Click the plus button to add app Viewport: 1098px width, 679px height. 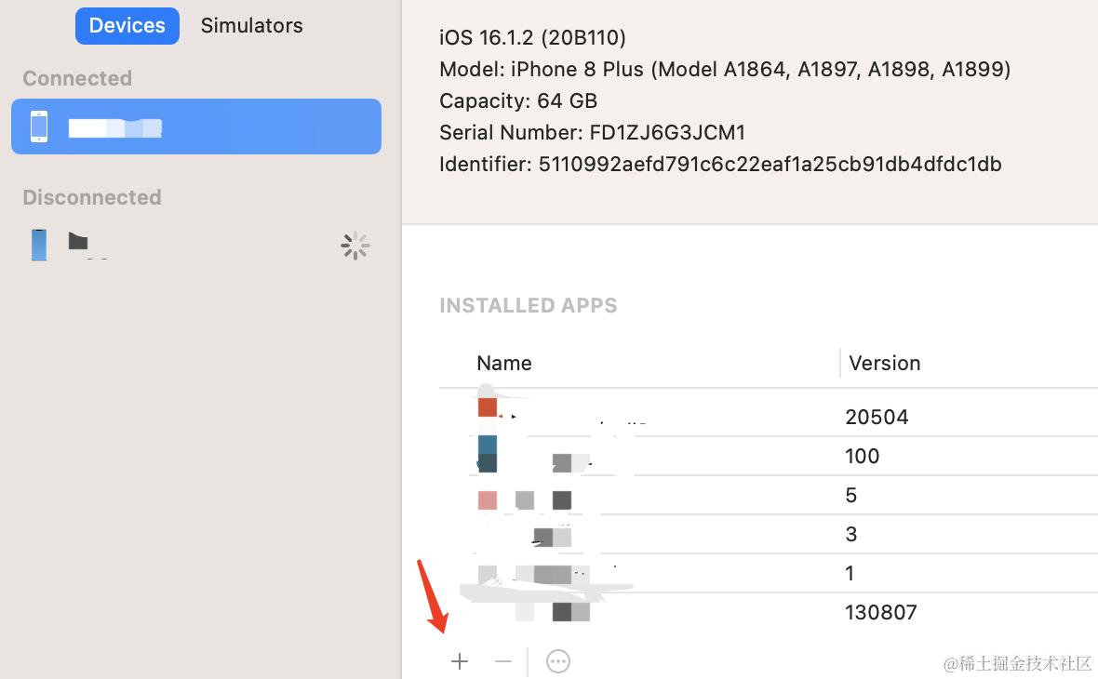click(460, 661)
